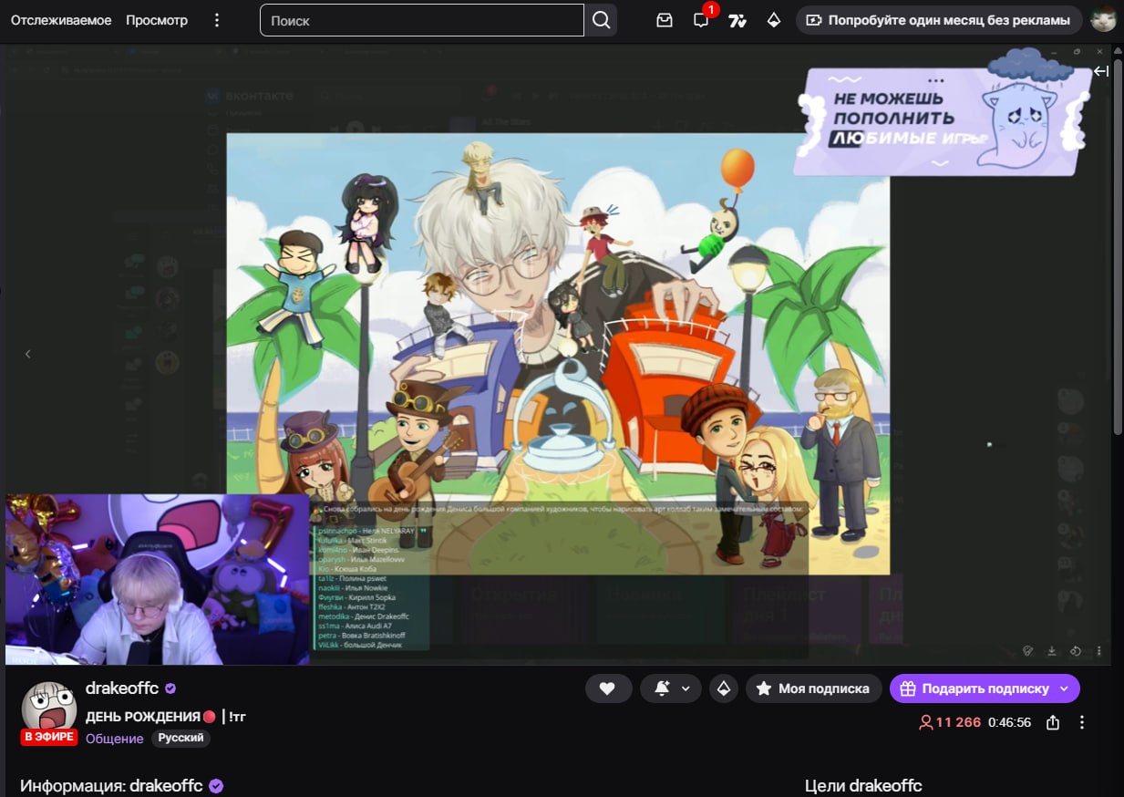Screen dimensions: 1124x797
Task: Click the 'ss1ma - Алиса Audi A7' line
Action: tap(355, 626)
